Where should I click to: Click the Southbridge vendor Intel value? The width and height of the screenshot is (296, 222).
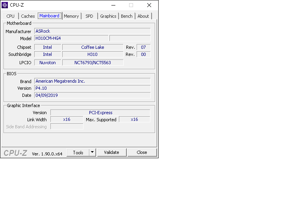coord(48,54)
